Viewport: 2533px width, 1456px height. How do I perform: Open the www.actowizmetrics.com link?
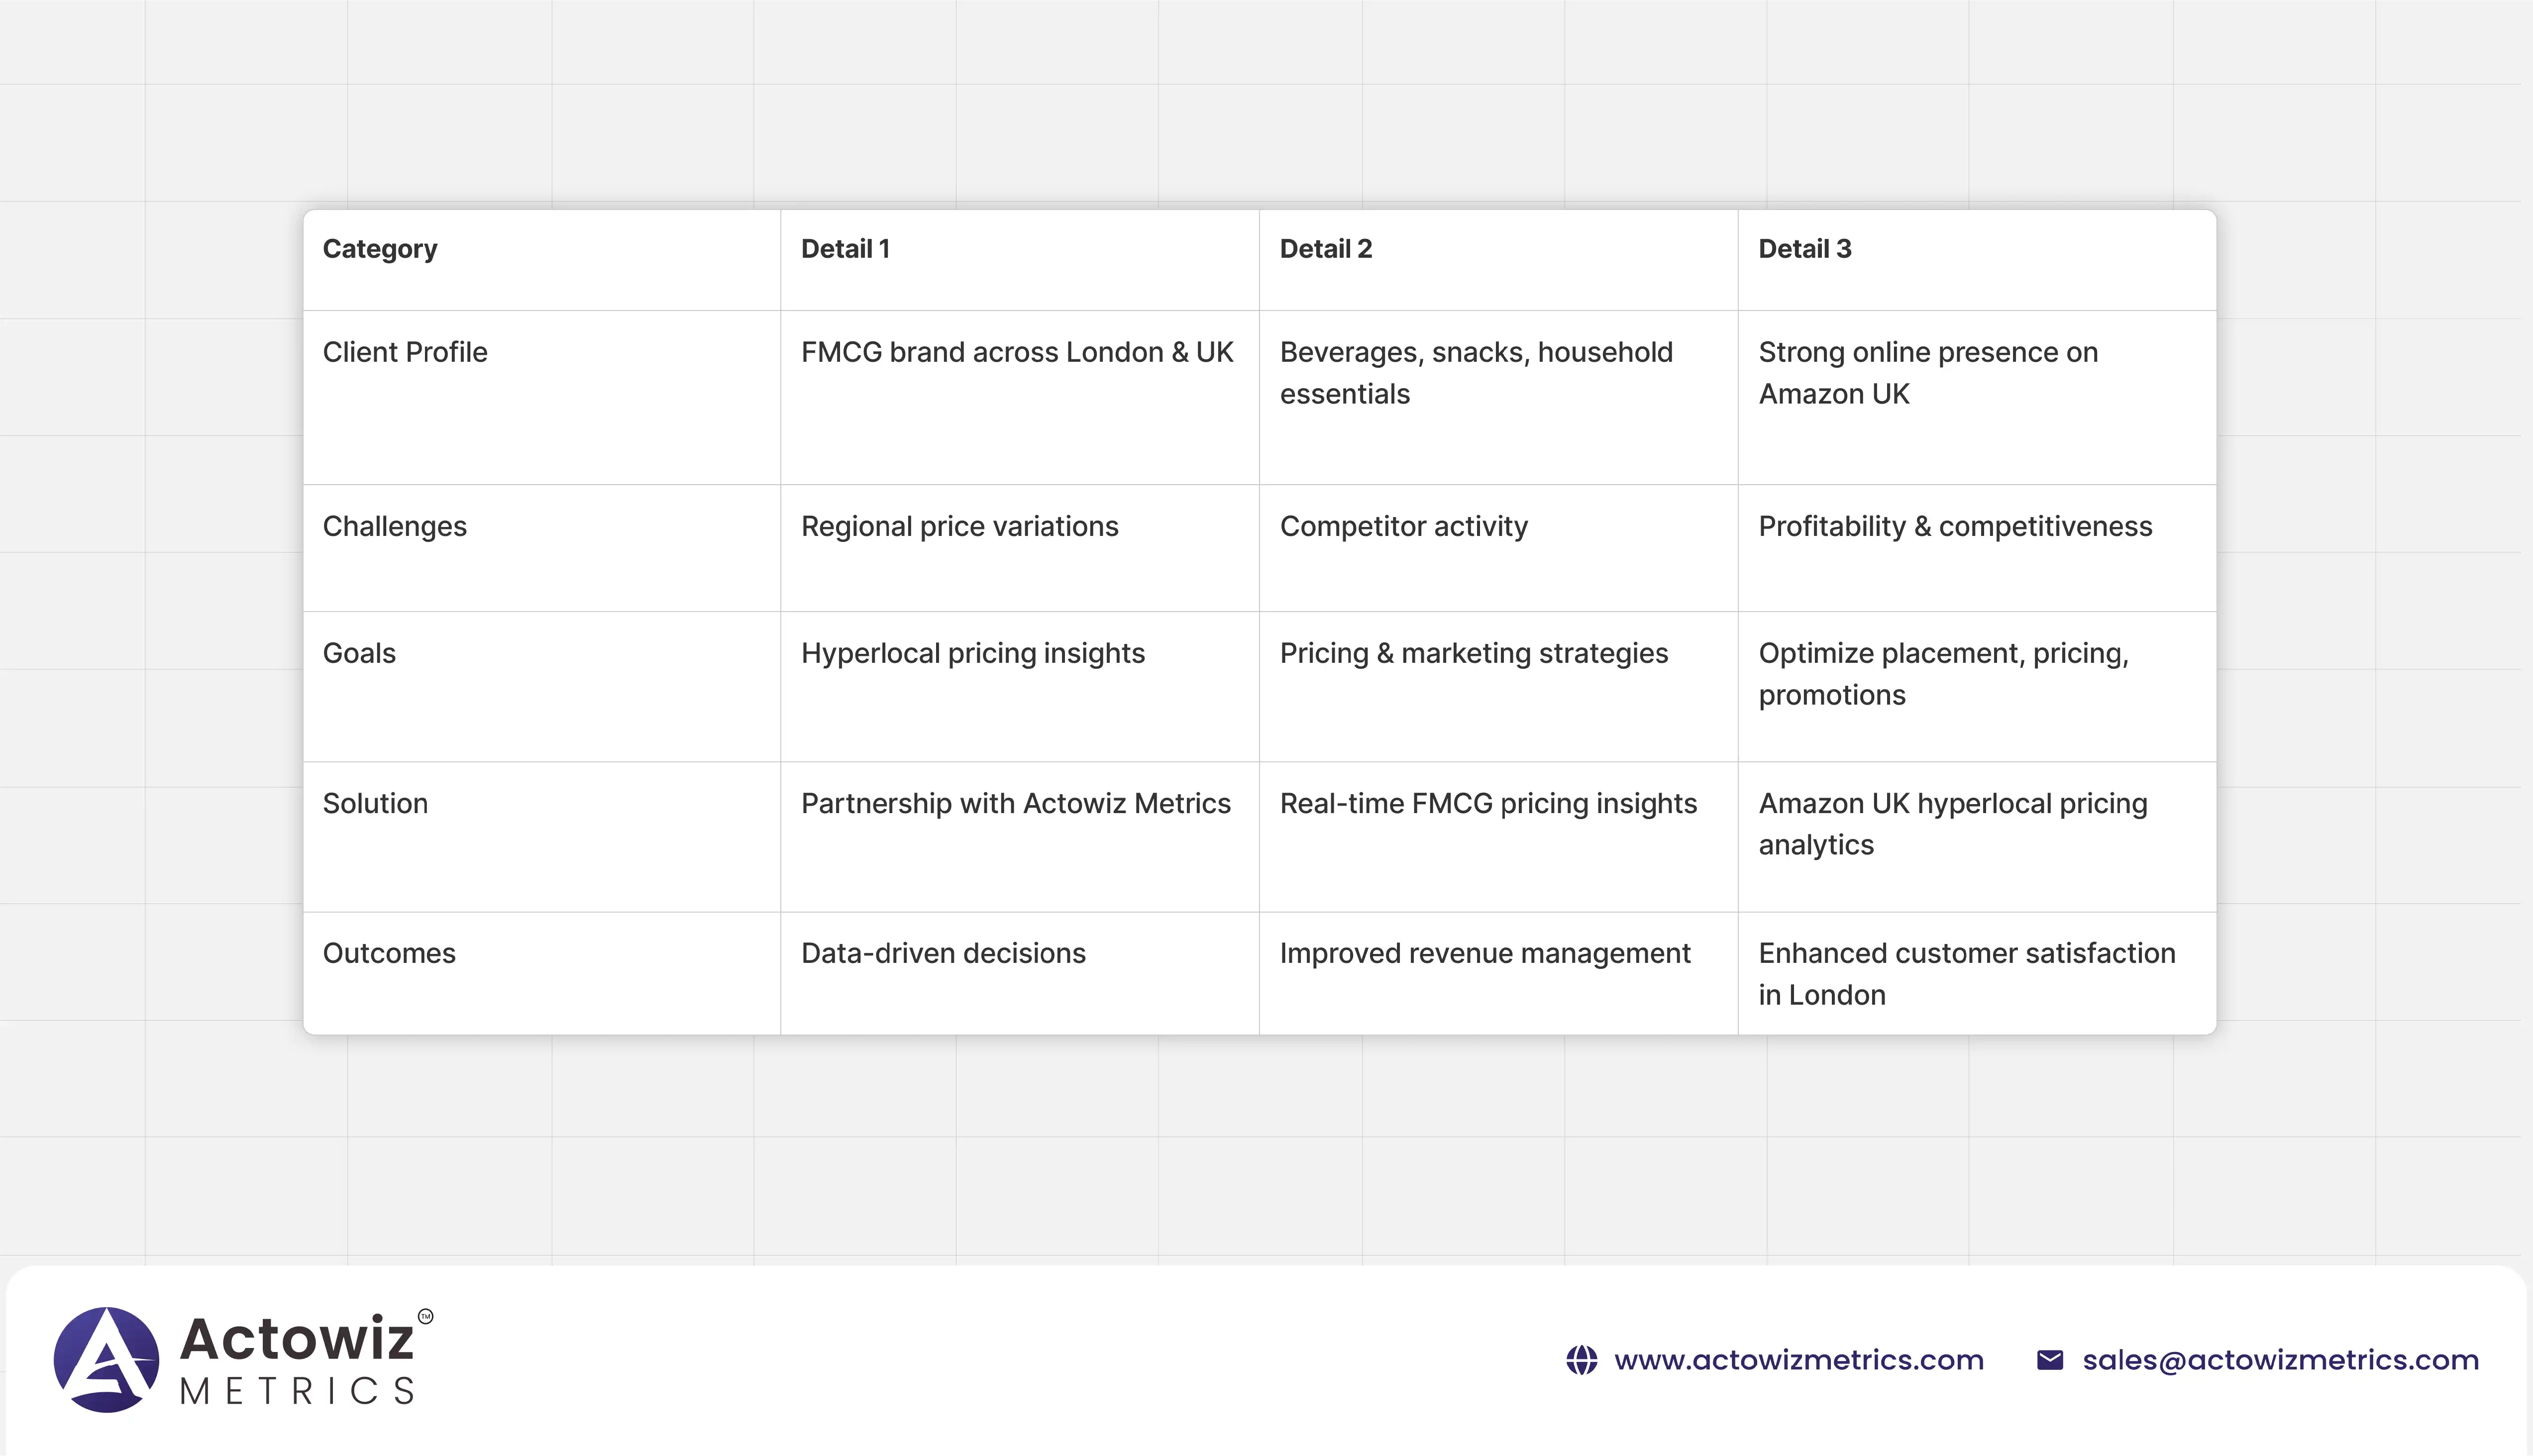coord(1798,1360)
